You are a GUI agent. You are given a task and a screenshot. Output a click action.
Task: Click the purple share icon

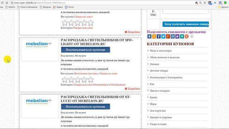pyautogui.click(x=177, y=37)
